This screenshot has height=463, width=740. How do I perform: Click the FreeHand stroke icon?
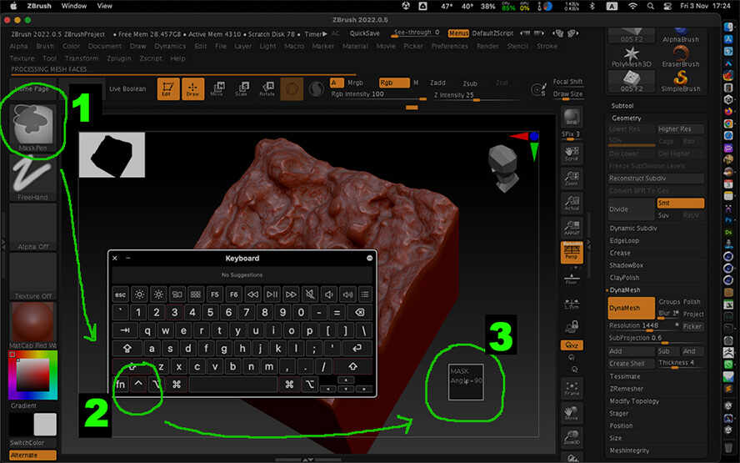(33, 176)
